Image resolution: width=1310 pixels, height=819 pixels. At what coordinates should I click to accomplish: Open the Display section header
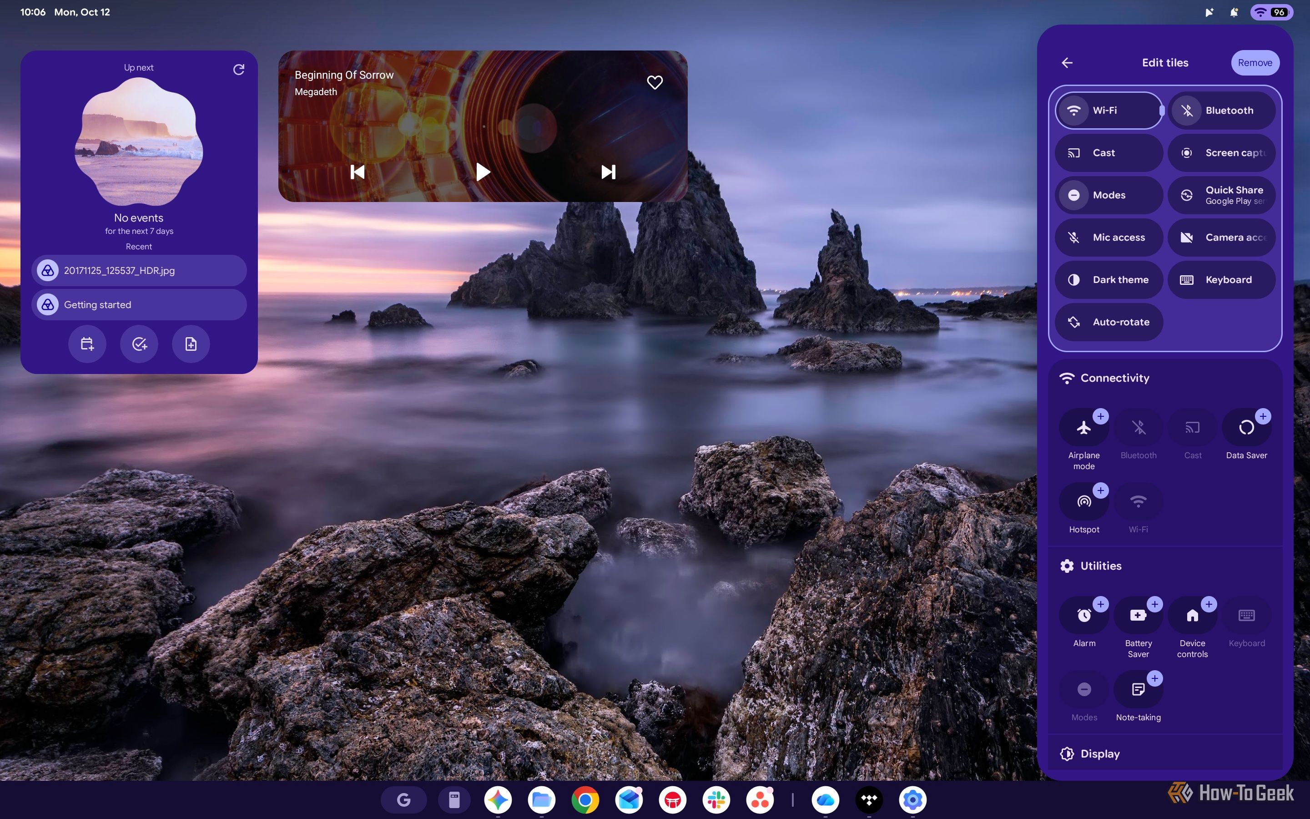pos(1090,754)
